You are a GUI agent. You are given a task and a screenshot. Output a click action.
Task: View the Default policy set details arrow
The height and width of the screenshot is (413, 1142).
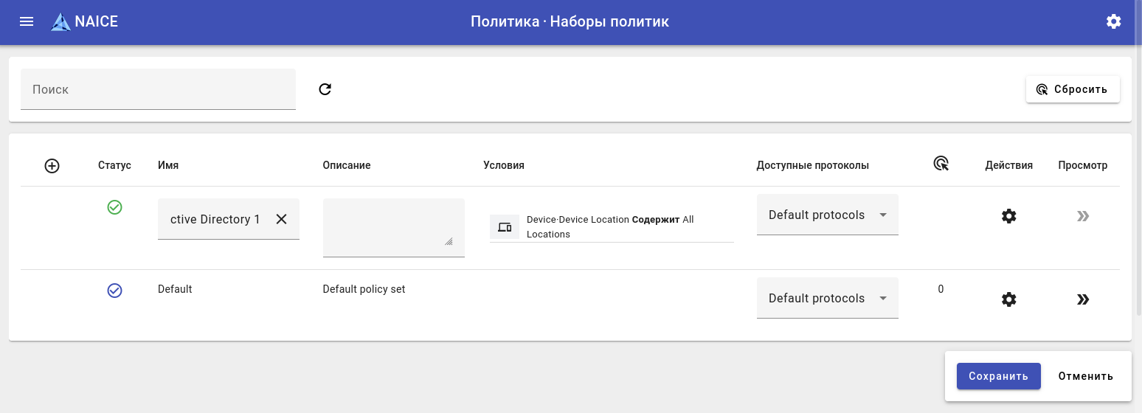coord(1082,299)
